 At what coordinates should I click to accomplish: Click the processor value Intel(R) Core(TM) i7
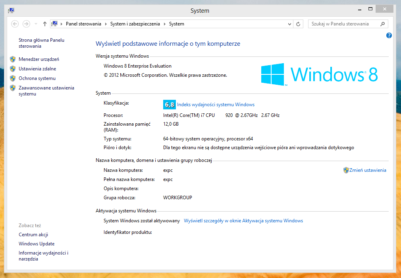click(222, 115)
